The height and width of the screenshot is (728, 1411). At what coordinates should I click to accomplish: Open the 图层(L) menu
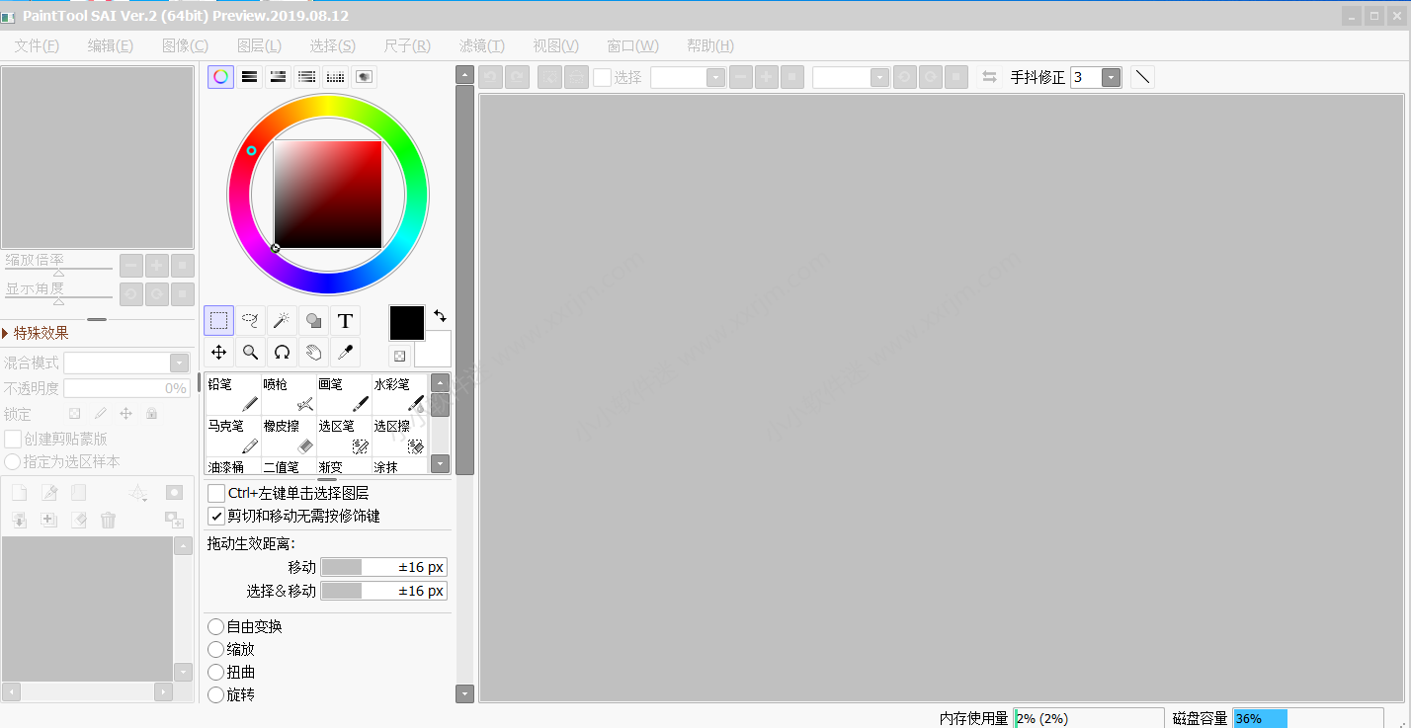(x=259, y=45)
